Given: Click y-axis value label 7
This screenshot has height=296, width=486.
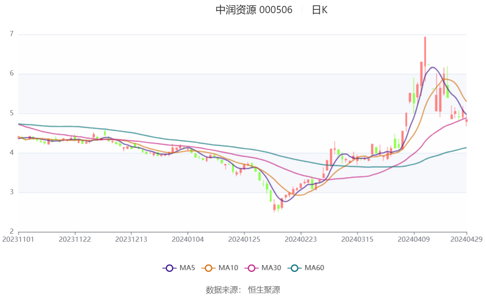Looking at the screenshot, I should [12, 34].
